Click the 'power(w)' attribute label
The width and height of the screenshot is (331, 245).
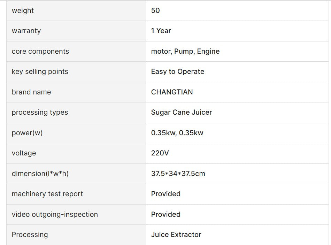point(27,133)
